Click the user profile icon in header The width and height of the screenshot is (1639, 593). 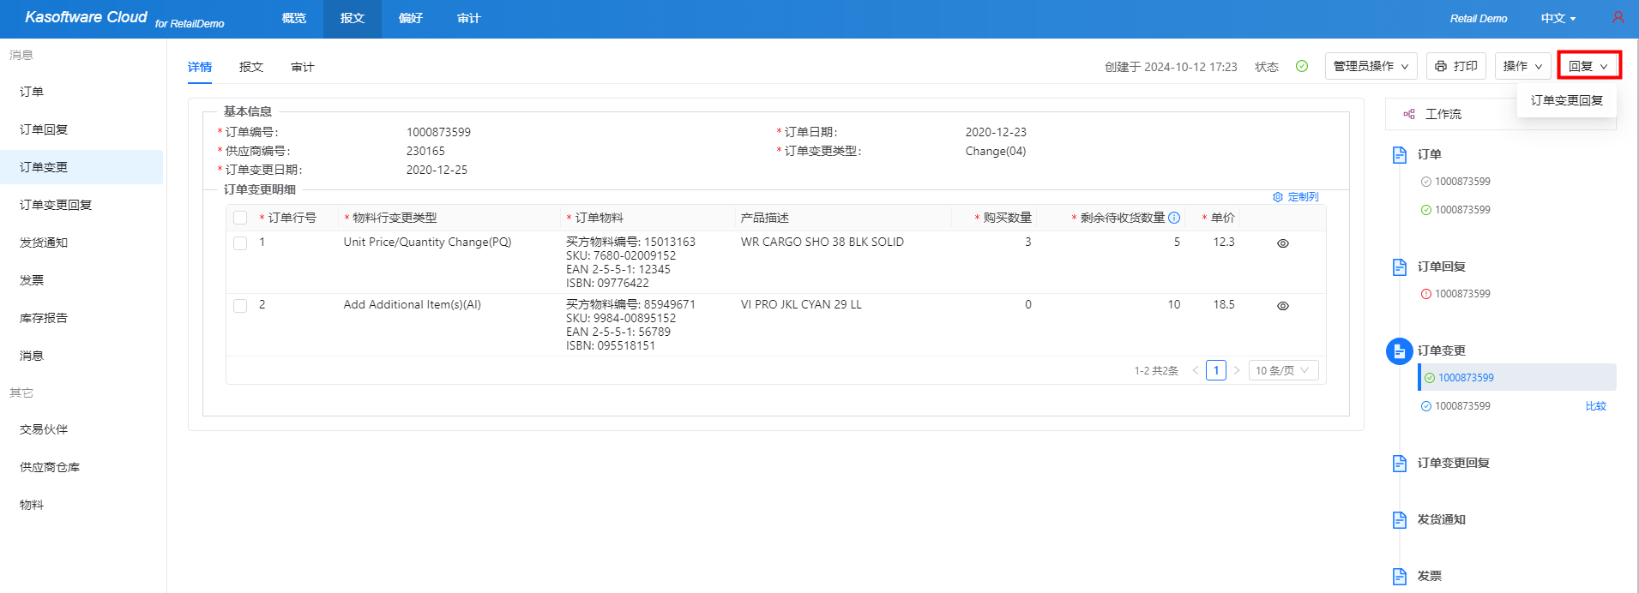click(1618, 18)
